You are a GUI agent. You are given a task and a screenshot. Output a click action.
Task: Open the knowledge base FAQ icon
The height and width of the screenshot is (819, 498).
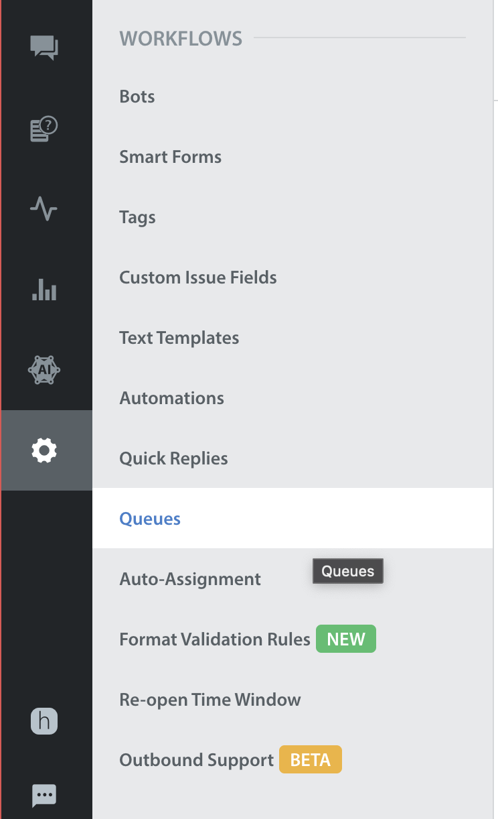pyautogui.click(x=44, y=129)
